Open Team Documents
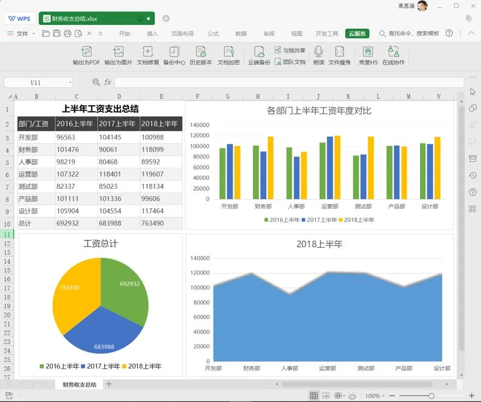 pyautogui.click(x=290, y=62)
